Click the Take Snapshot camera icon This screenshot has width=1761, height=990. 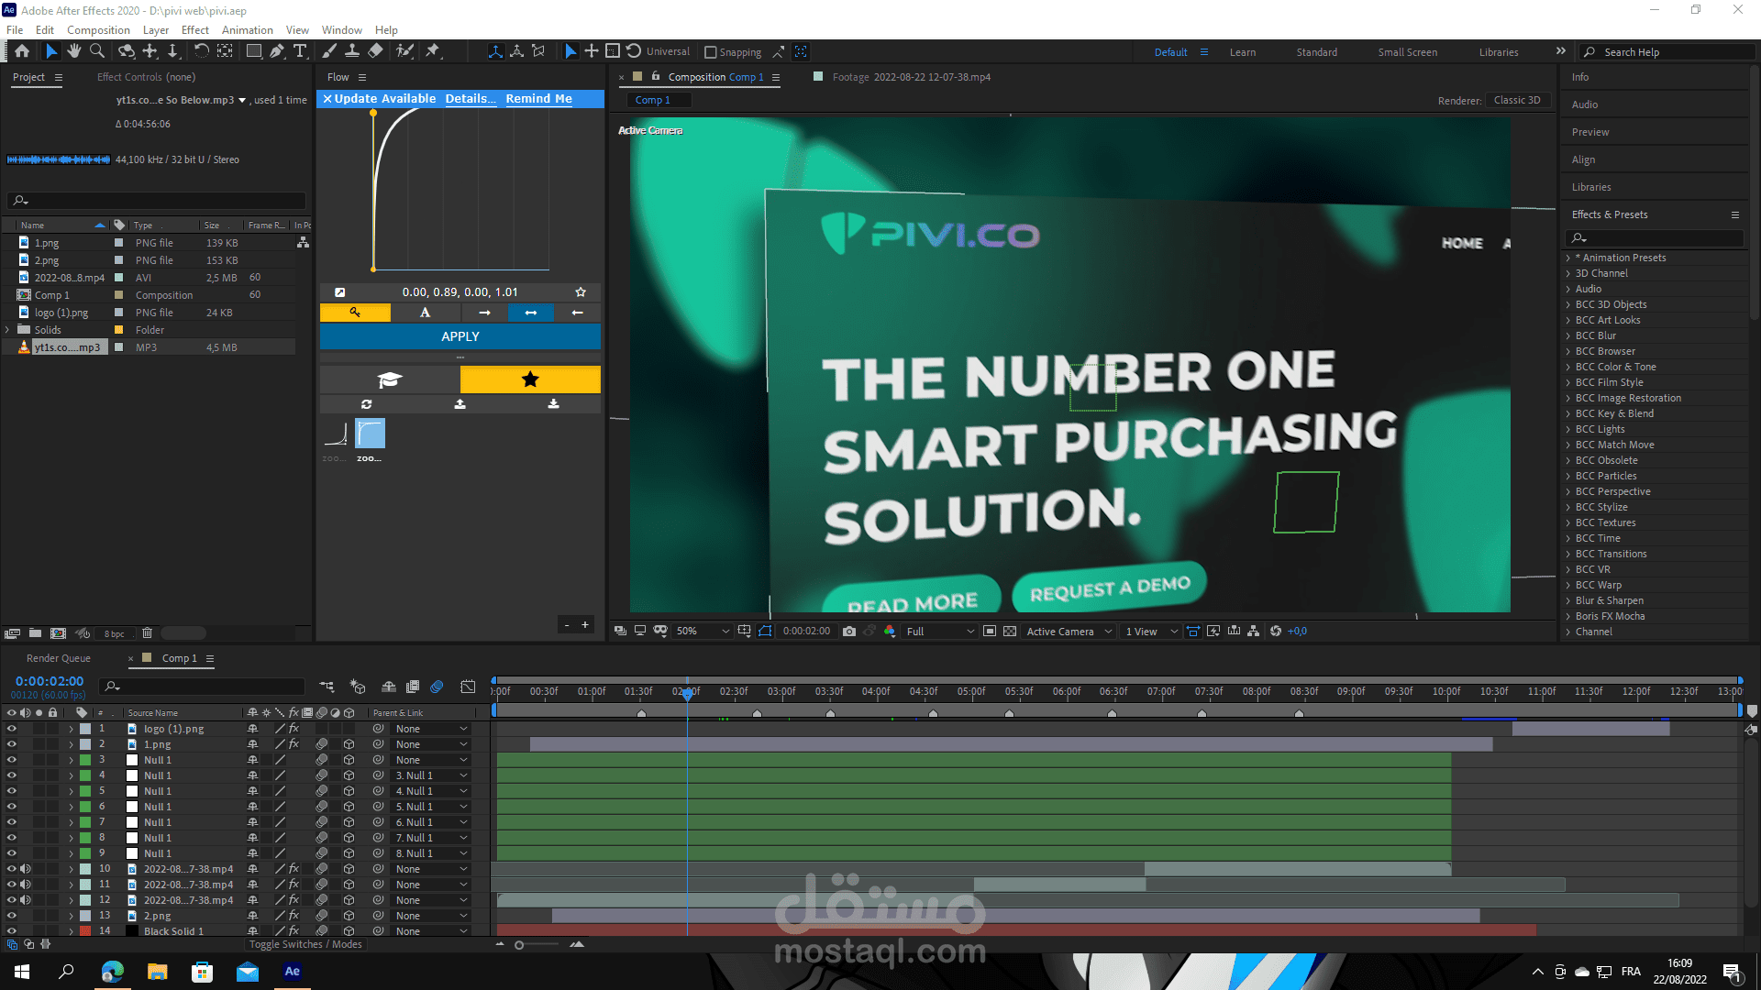coord(849,631)
